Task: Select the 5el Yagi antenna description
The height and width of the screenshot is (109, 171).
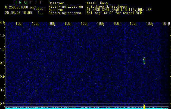Action: pos(114,13)
